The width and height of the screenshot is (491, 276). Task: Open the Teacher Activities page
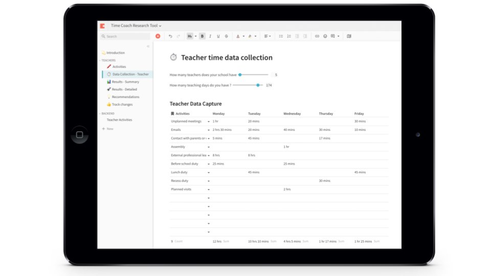[119, 120]
